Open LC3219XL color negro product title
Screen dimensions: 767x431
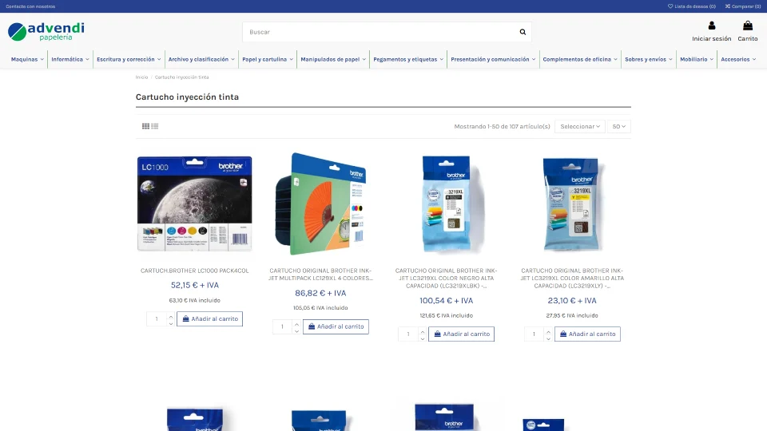[x=446, y=278]
